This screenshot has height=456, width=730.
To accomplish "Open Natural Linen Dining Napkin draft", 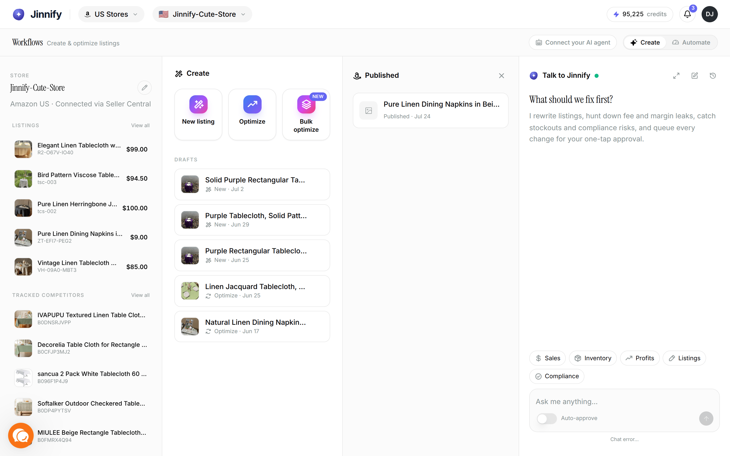I will [252, 327].
